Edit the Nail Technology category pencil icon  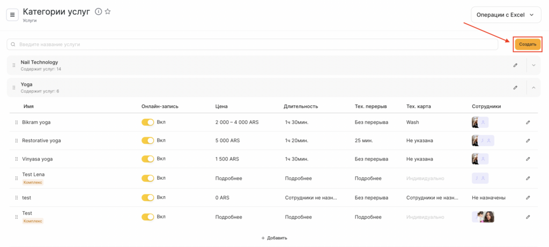coord(515,65)
